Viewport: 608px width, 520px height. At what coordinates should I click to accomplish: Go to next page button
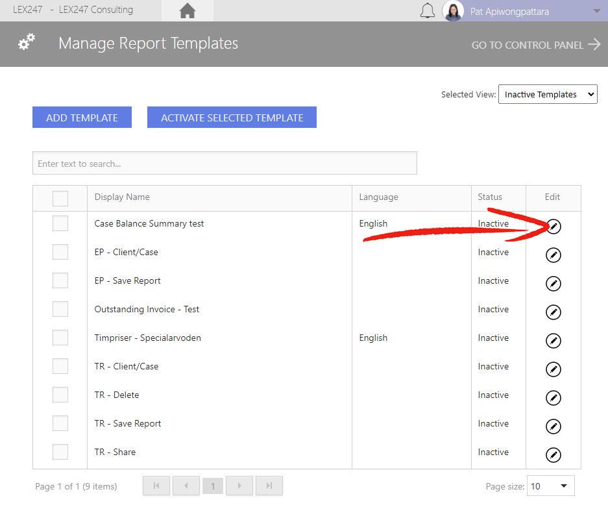(x=239, y=486)
